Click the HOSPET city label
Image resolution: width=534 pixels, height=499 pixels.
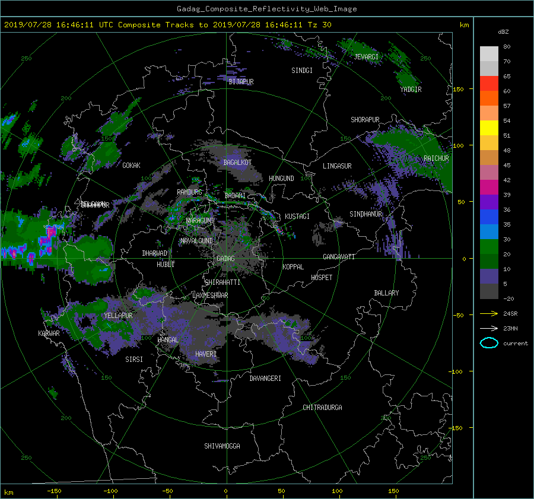tap(322, 278)
